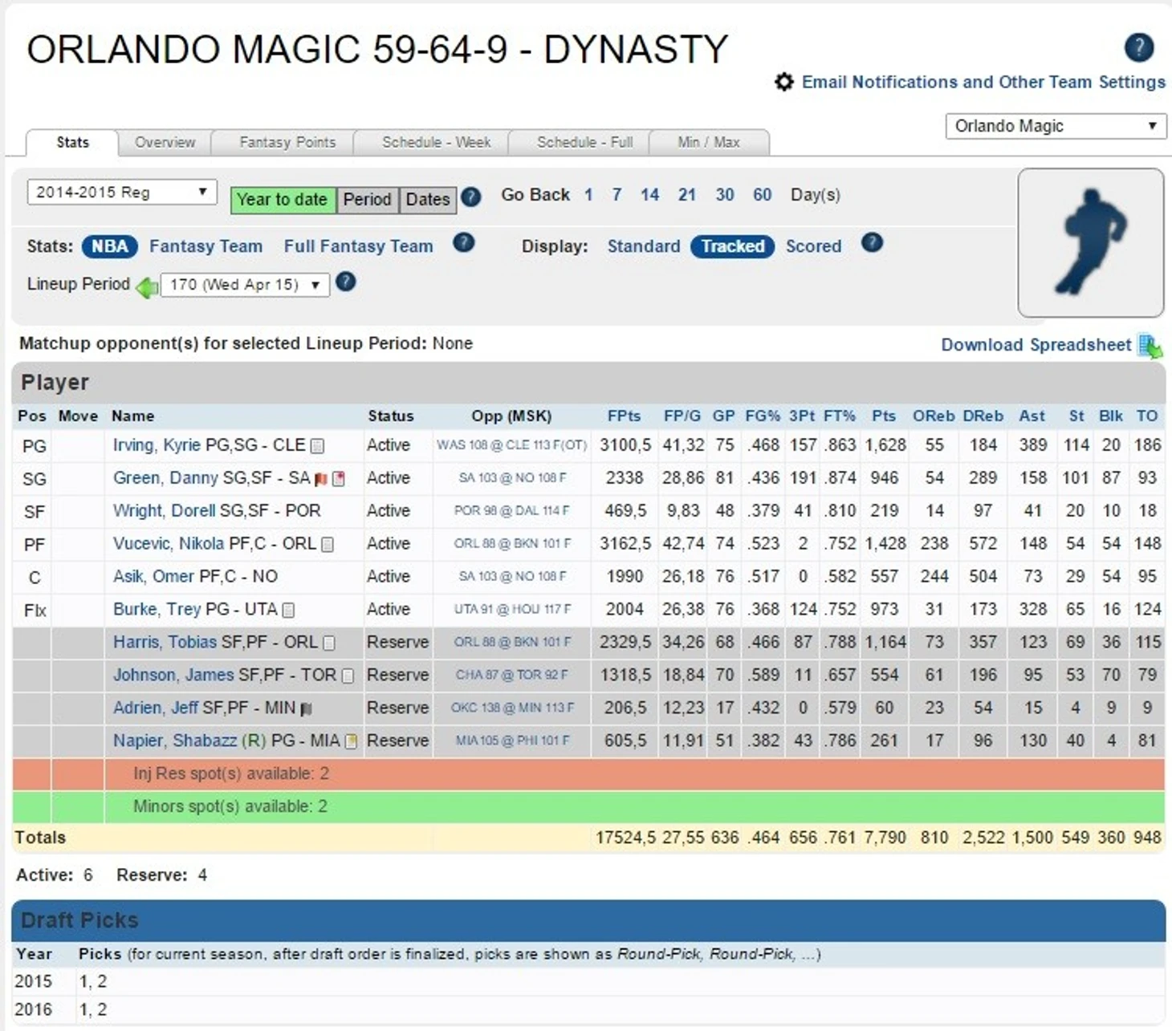Open the note icon next to Trey Burke
Screen dimensions: 1172x1031
[289, 611]
